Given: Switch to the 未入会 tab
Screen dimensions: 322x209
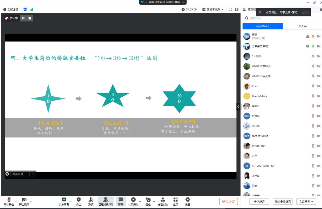Looking at the screenshot, I should (x=302, y=26).
